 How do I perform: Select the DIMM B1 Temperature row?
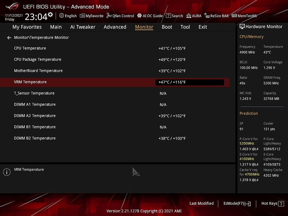point(115,127)
